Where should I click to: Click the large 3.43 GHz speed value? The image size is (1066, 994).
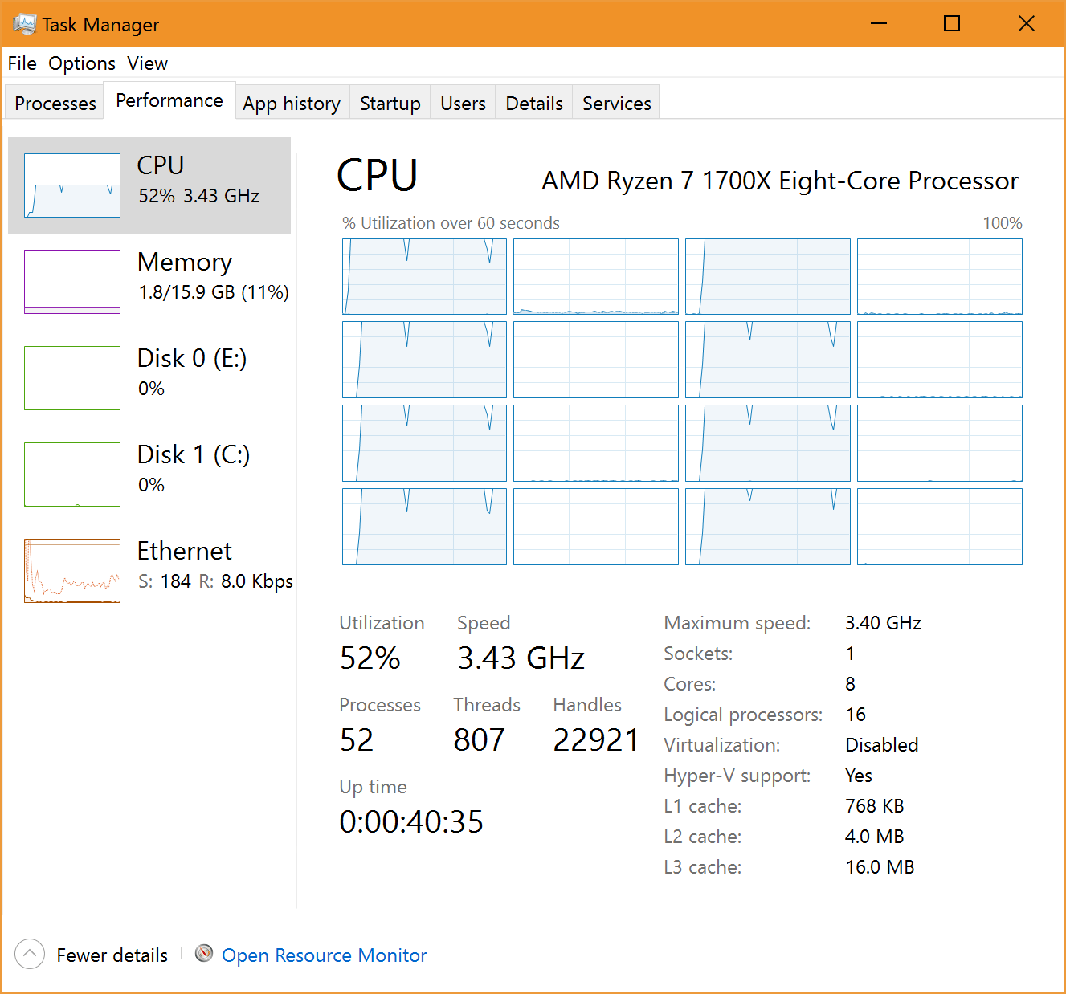(521, 658)
